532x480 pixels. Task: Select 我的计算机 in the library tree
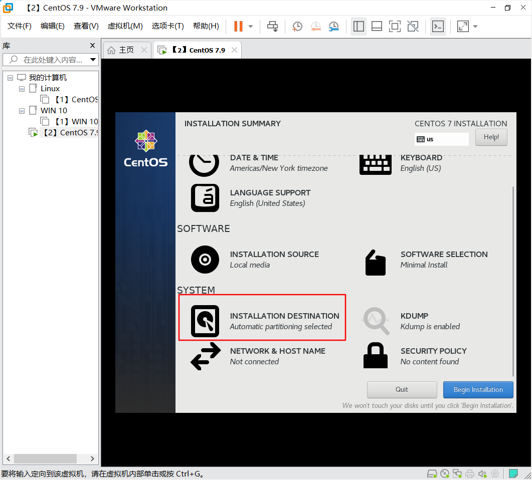(43, 78)
